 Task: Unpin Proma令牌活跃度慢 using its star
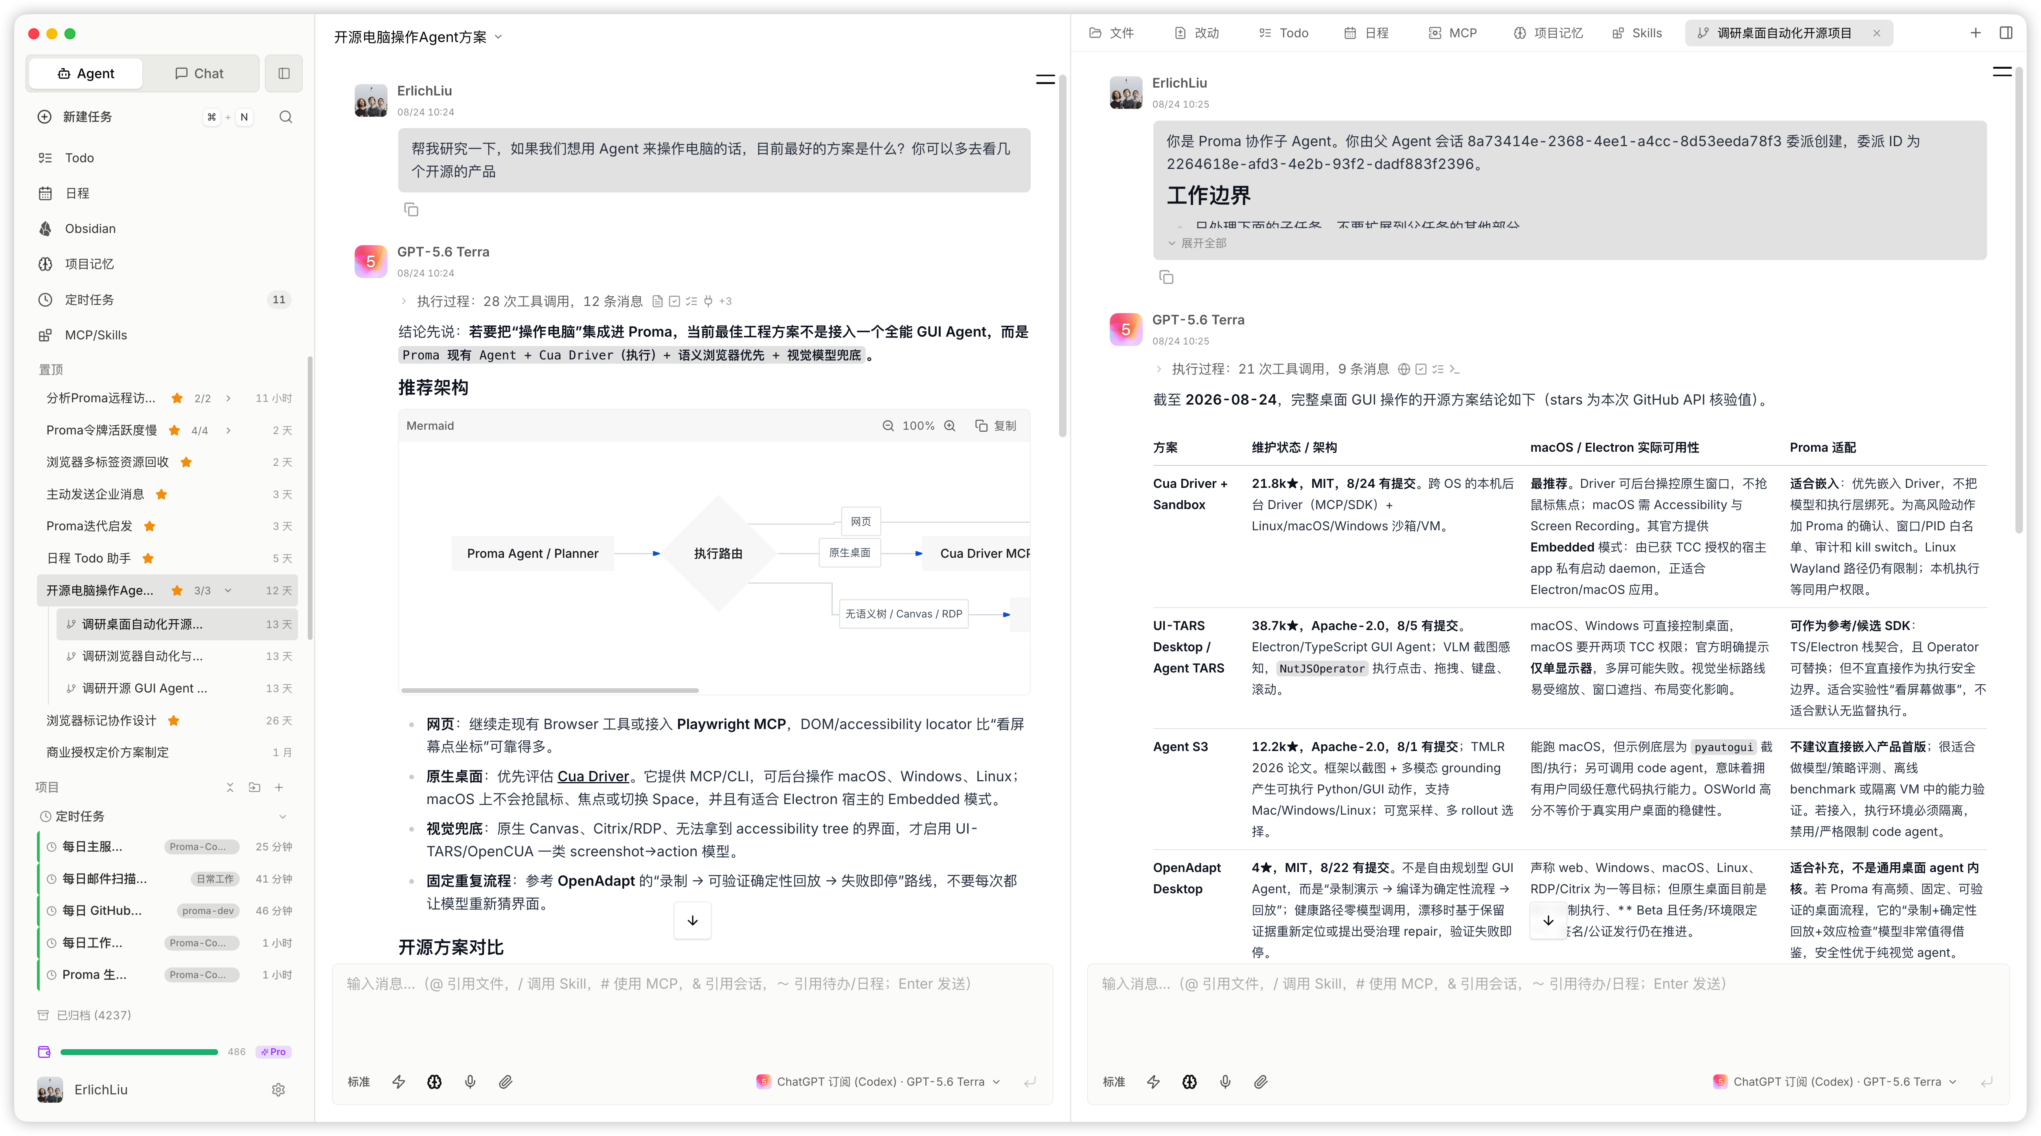pyautogui.click(x=174, y=431)
